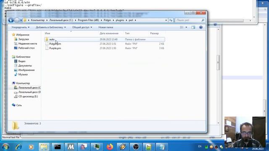The image size is (269, 151).
Task: Open the Музыка library
Action: [21, 75]
